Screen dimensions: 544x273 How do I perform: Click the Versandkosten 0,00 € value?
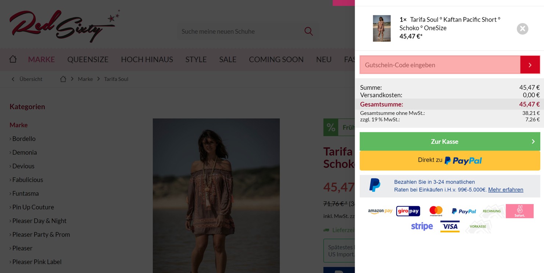click(531, 95)
